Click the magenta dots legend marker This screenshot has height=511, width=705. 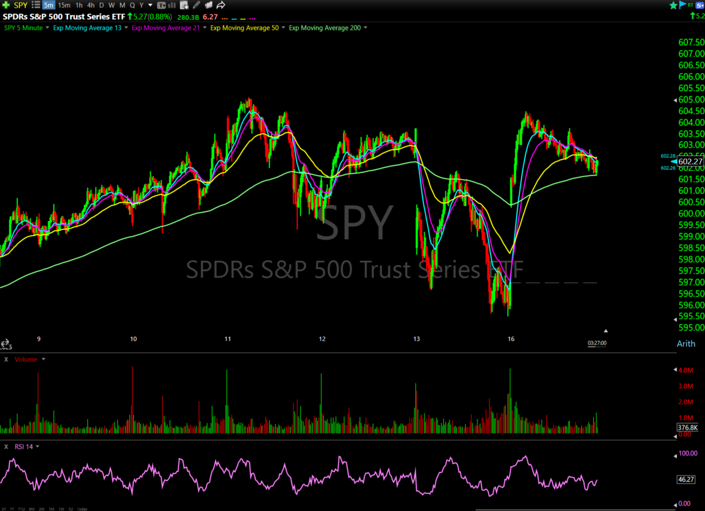click(x=252, y=19)
